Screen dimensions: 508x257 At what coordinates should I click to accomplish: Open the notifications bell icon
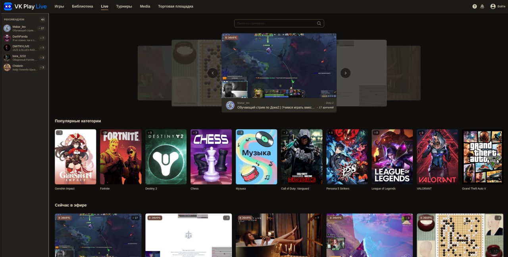[482, 6]
